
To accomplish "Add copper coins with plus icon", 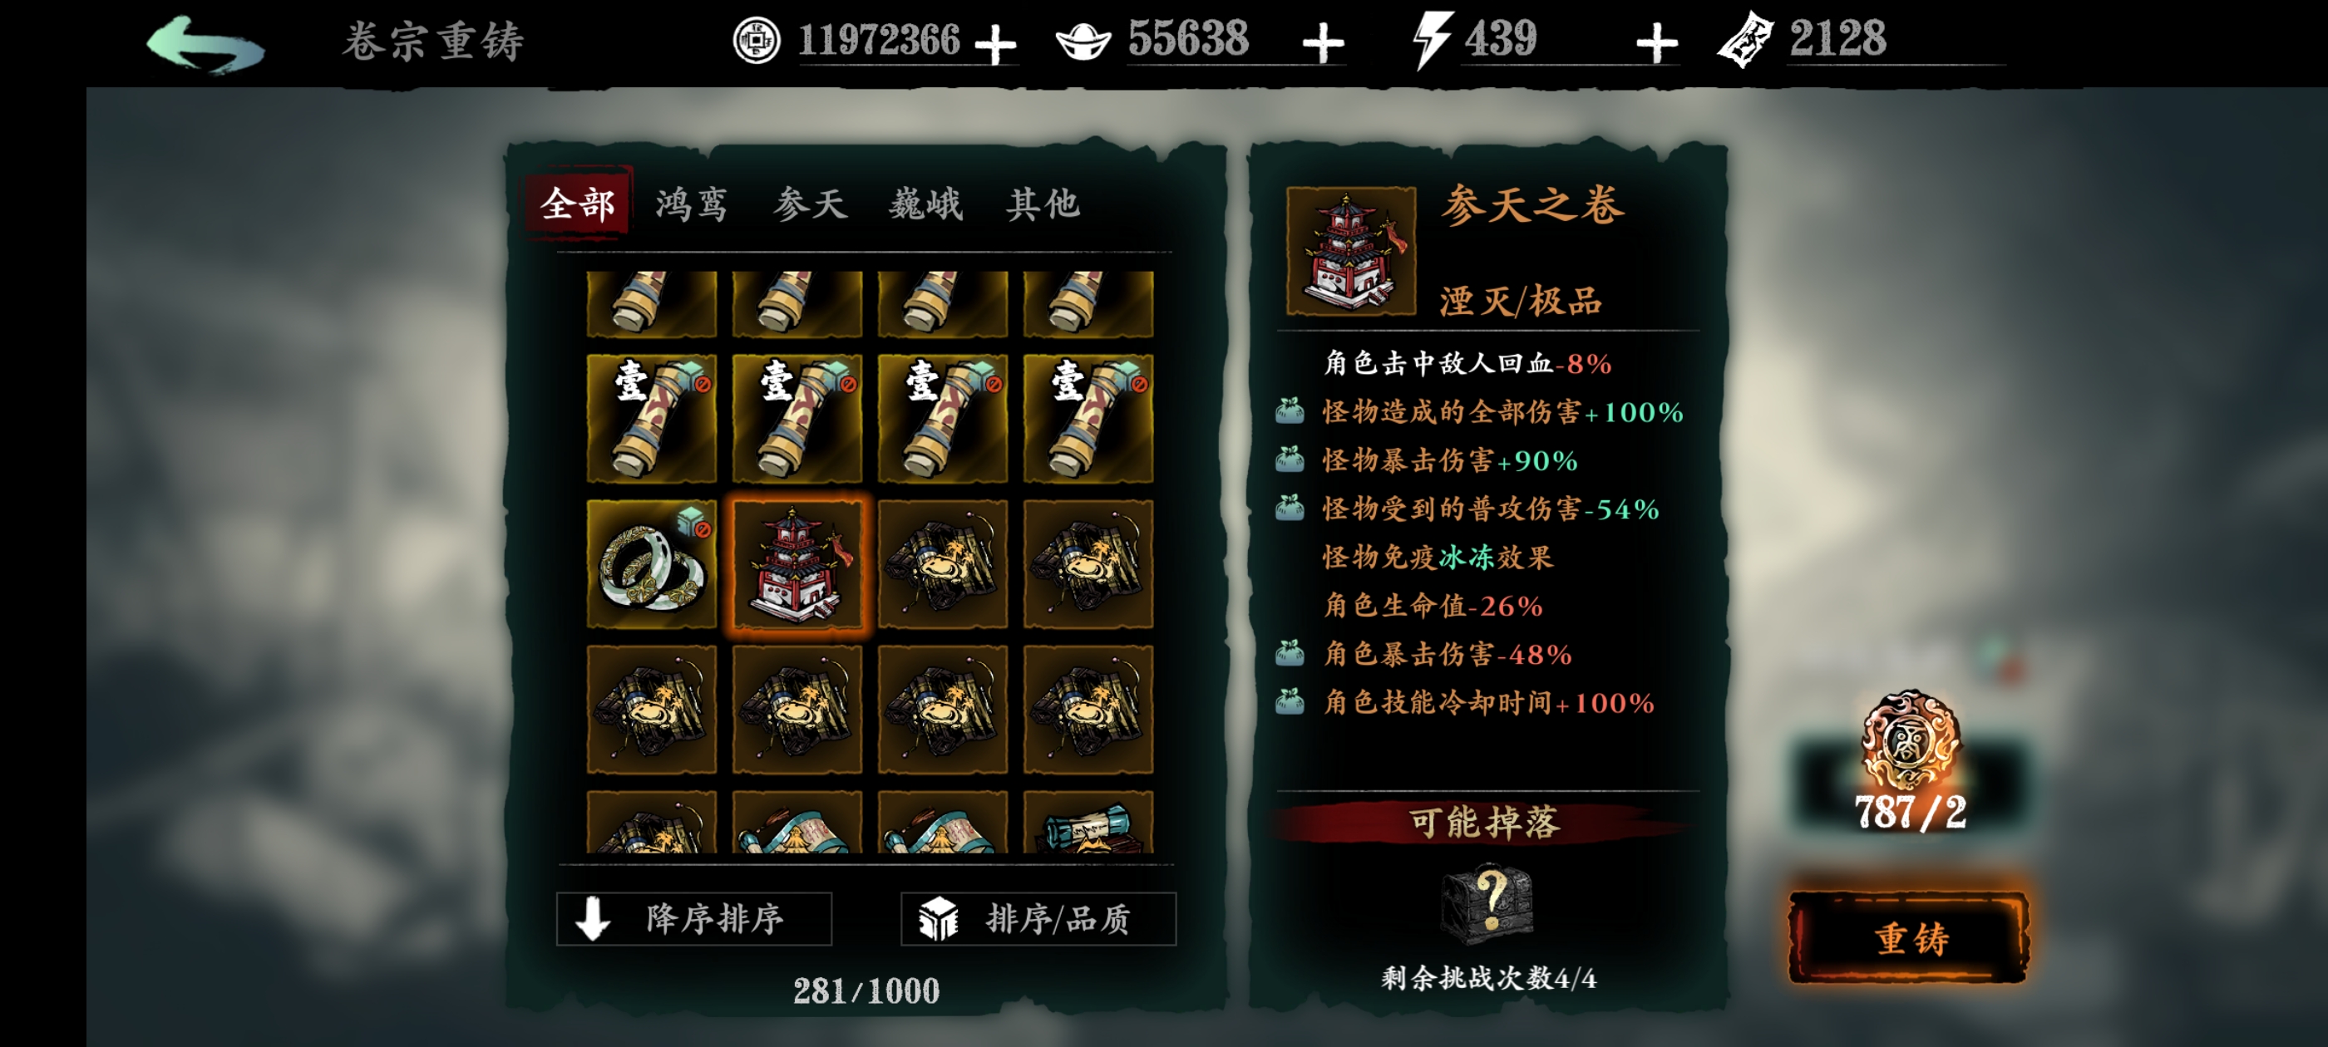I will pyautogui.click(x=996, y=44).
